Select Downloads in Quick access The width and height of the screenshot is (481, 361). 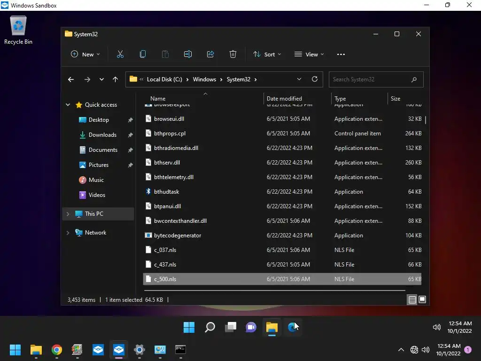click(x=102, y=135)
